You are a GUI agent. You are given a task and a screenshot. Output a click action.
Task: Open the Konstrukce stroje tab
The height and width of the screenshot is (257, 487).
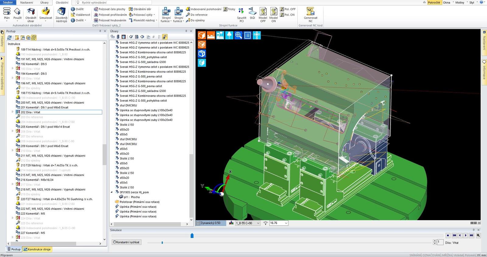click(37, 249)
